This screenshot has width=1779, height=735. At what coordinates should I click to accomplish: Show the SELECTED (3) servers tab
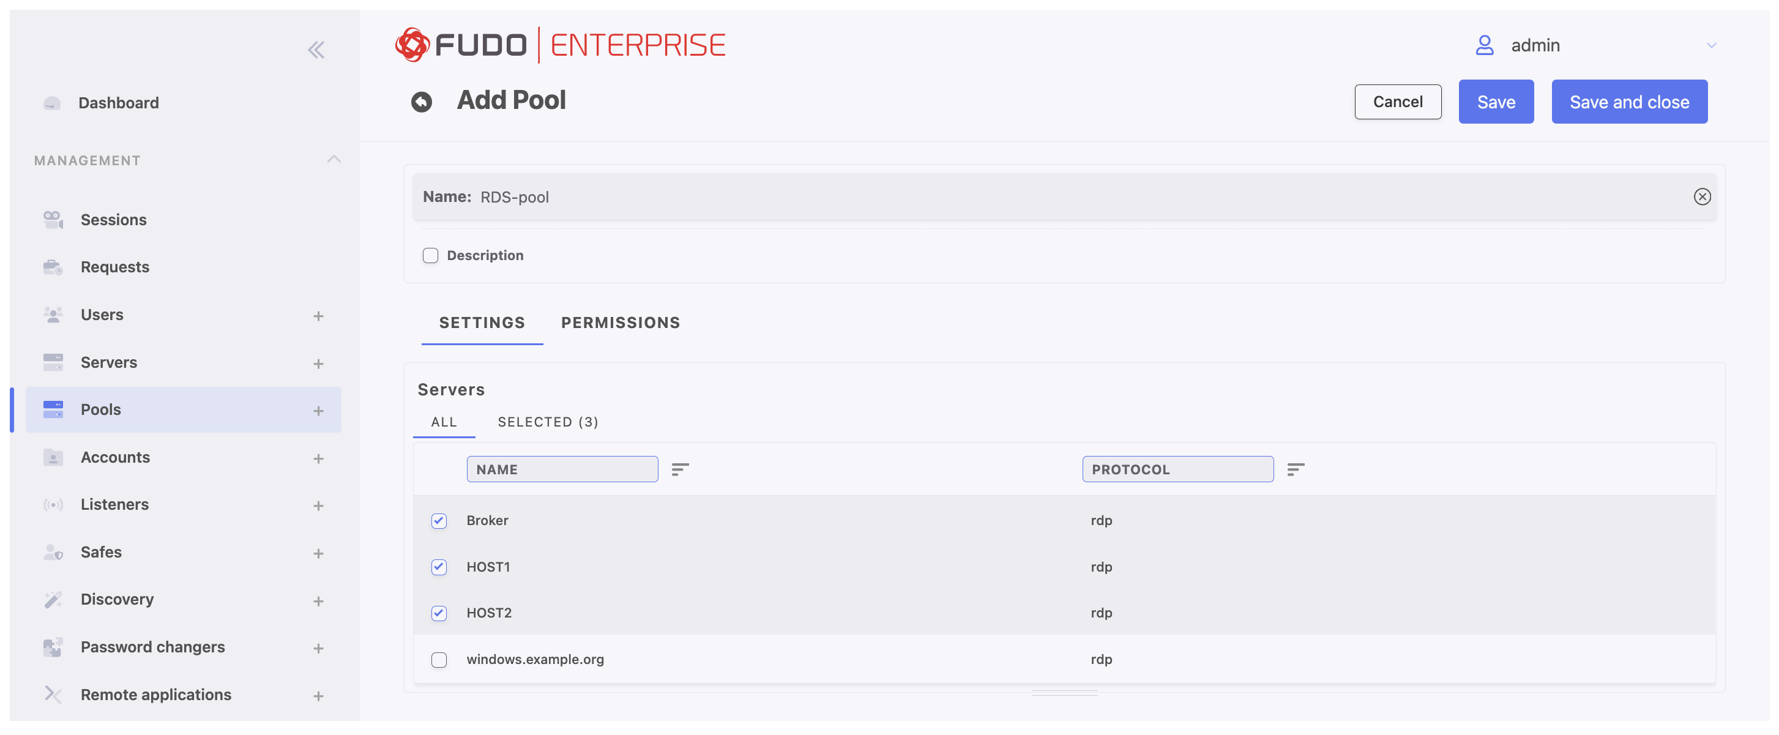click(x=548, y=422)
